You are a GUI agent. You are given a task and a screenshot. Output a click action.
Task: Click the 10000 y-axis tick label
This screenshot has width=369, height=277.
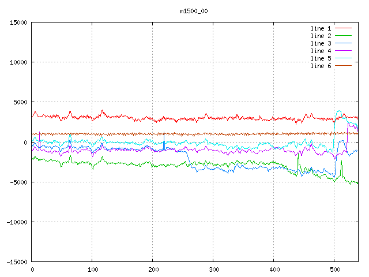(x=18, y=62)
